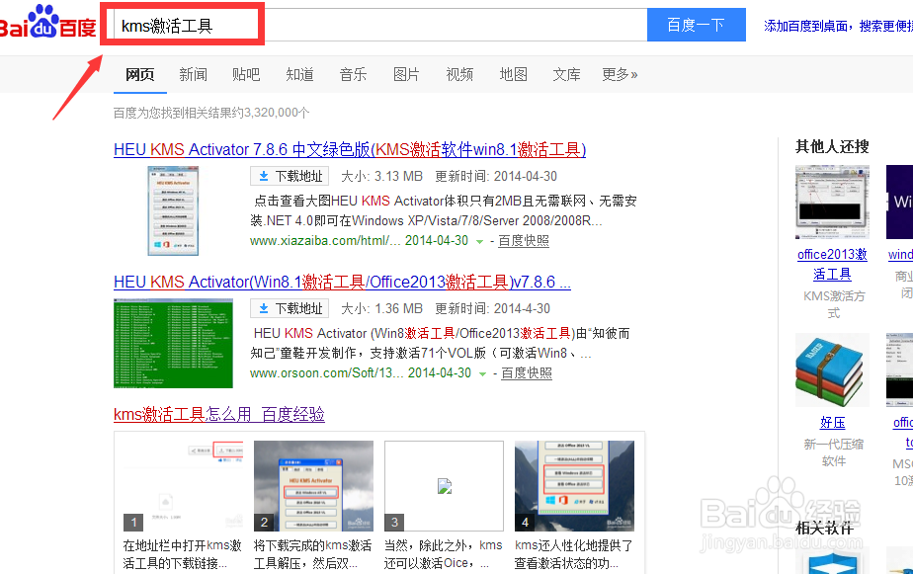Screen dimensions: 913x574
Task: Click the first result's software screenshot thumbnail
Action: pyautogui.click(x=173, y=207)
